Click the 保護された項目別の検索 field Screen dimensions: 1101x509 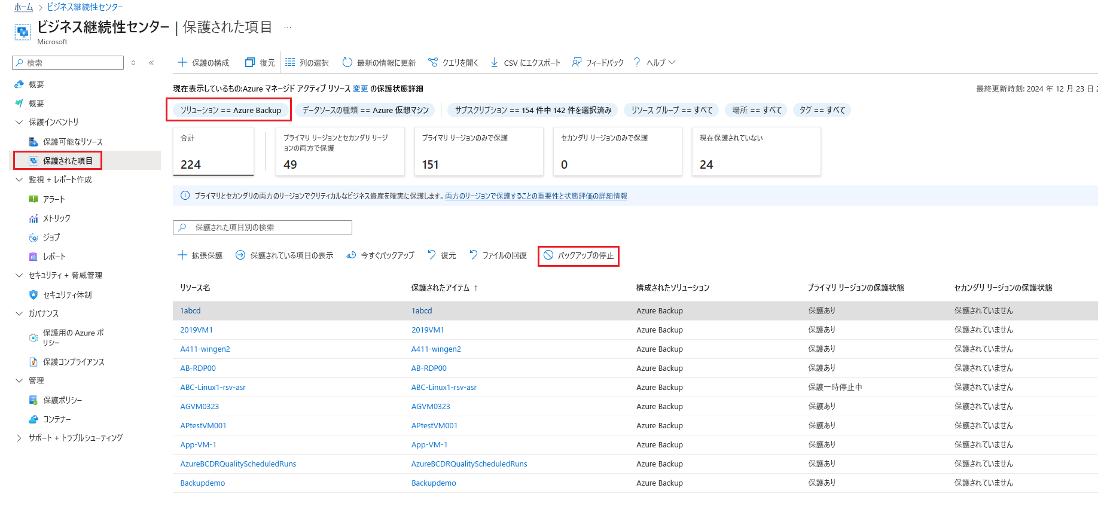point(263,227)
